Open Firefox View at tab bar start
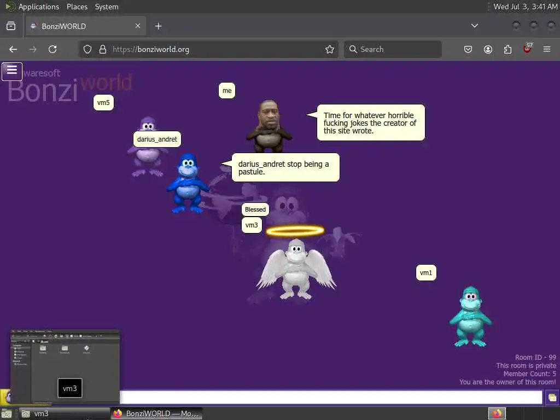 pyautogui.click(x=11, y=26)
